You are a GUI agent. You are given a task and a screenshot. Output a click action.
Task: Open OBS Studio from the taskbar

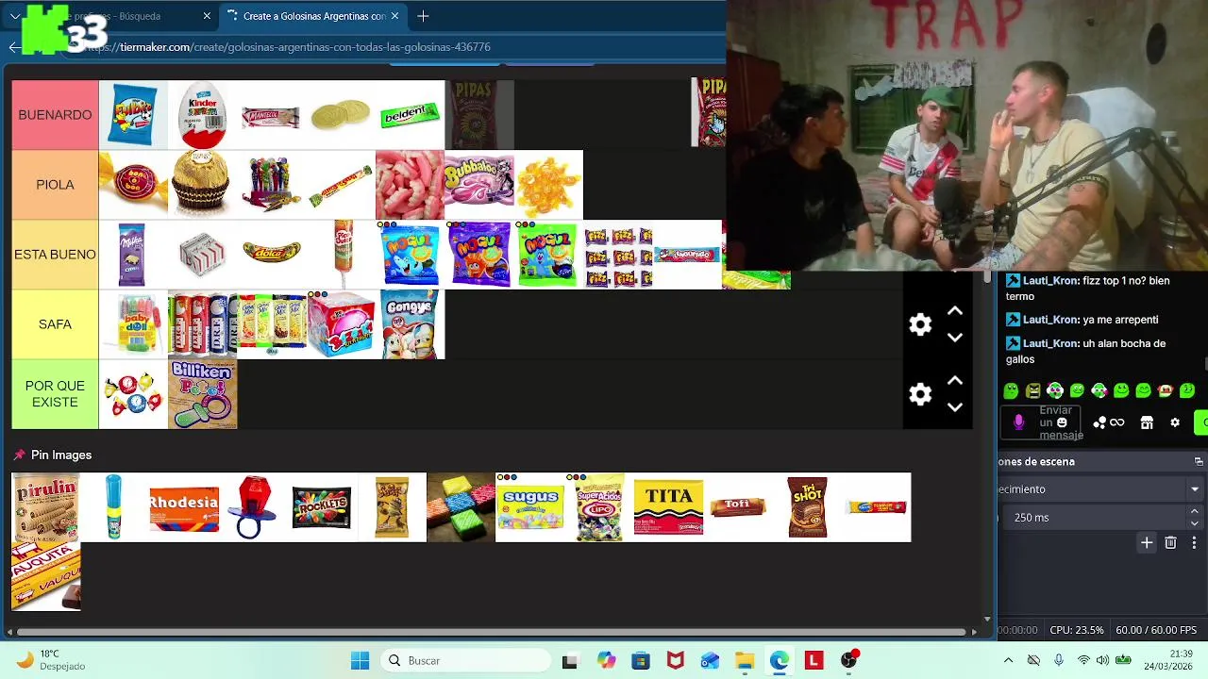pos(848,660)
